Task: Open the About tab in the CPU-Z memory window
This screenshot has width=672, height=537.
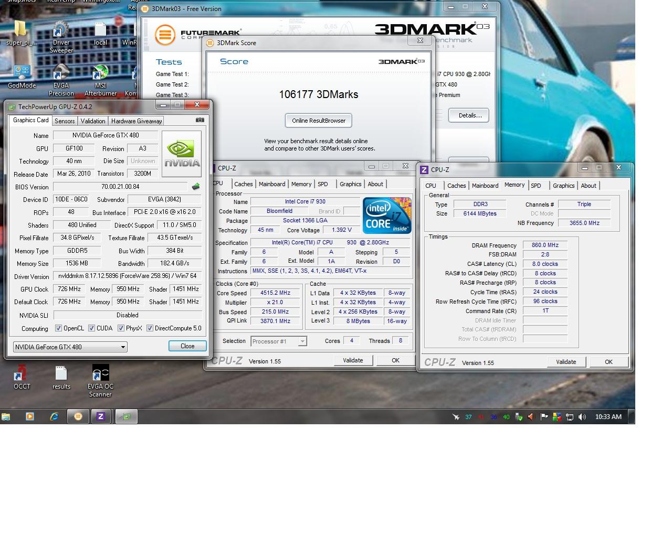Action: point(589,186)
